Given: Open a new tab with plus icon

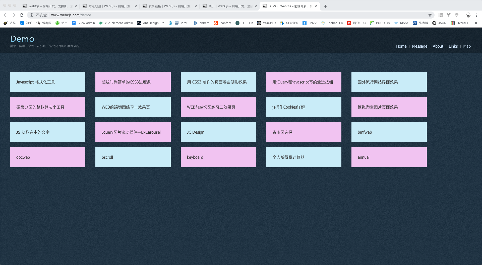Looking at the screenshot, I should (325, 6).
